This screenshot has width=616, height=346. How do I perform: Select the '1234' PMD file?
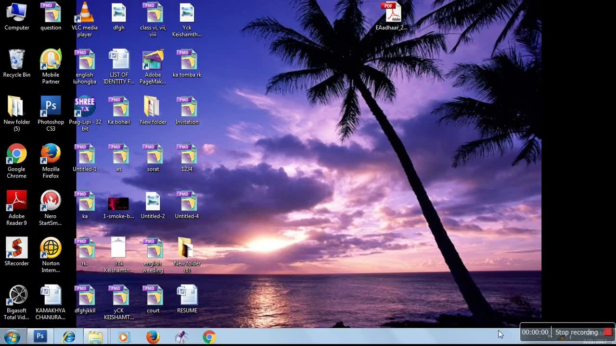tap(187, 158)
